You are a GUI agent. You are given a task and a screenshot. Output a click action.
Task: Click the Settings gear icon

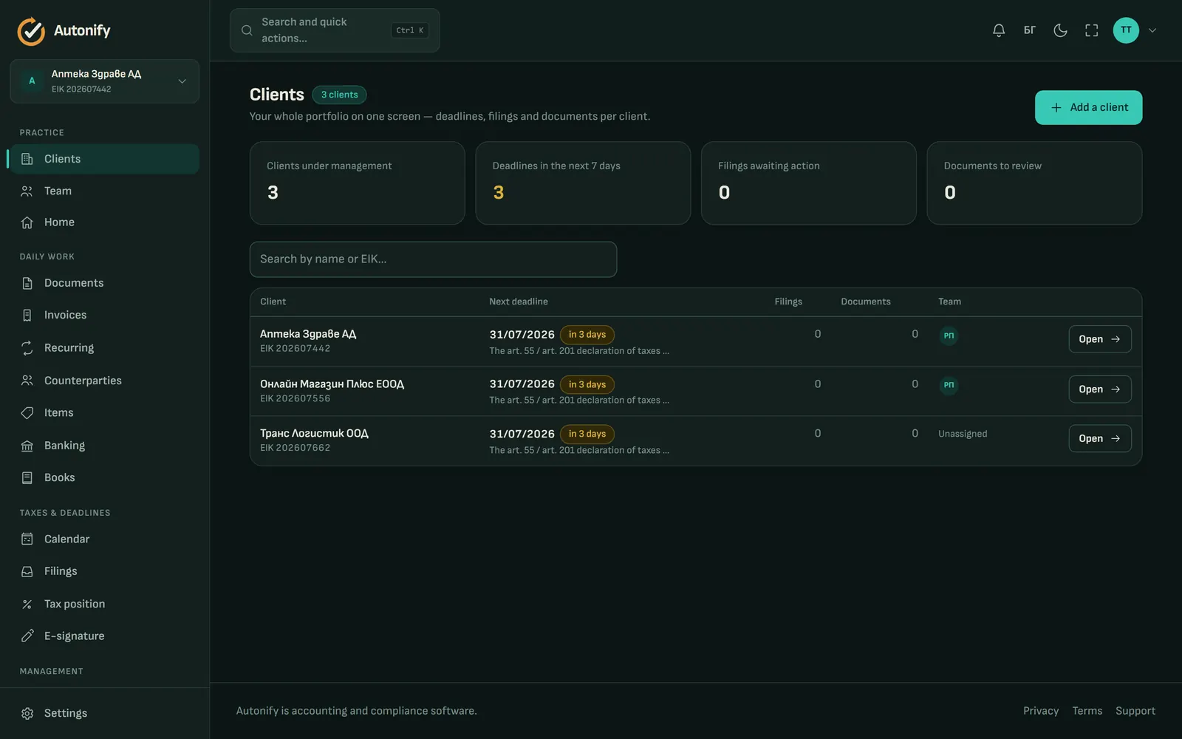point(27,713)
